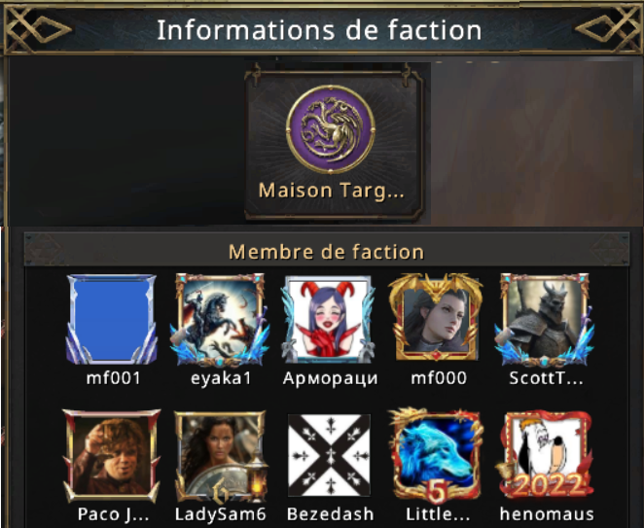Click the Maison Targaryen dragon emblem
644x528 pixels.
(x=331, y=129)
